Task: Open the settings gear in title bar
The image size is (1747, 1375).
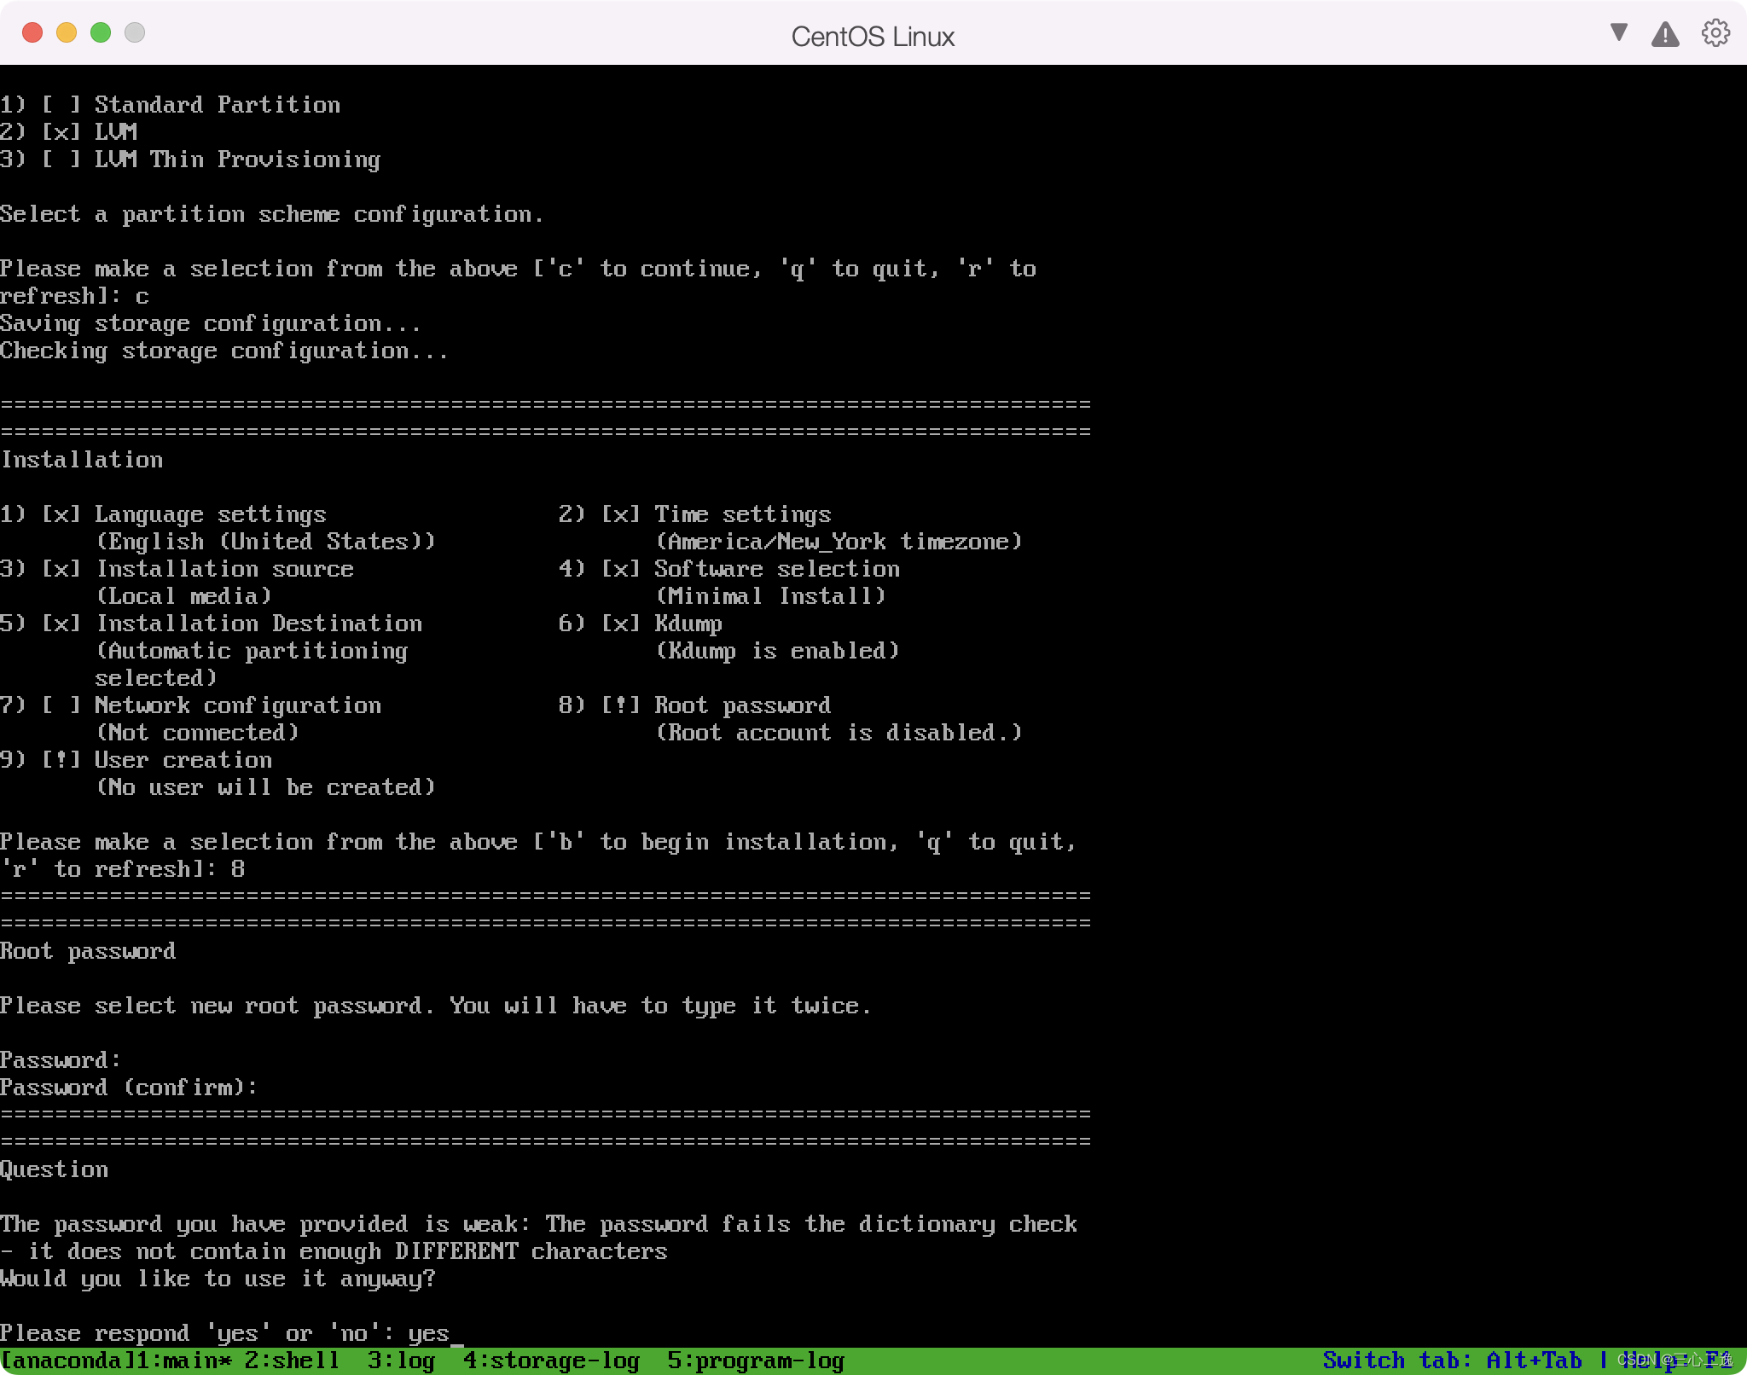Action: (1715, 33)
